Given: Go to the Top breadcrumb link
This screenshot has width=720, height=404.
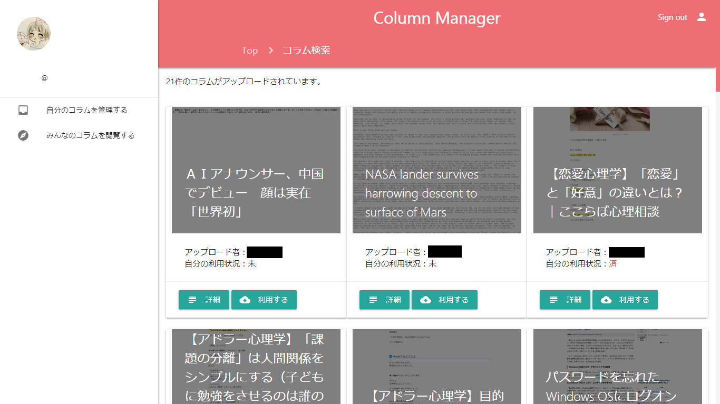Looking at the screenshot, I should click(249, 51).
